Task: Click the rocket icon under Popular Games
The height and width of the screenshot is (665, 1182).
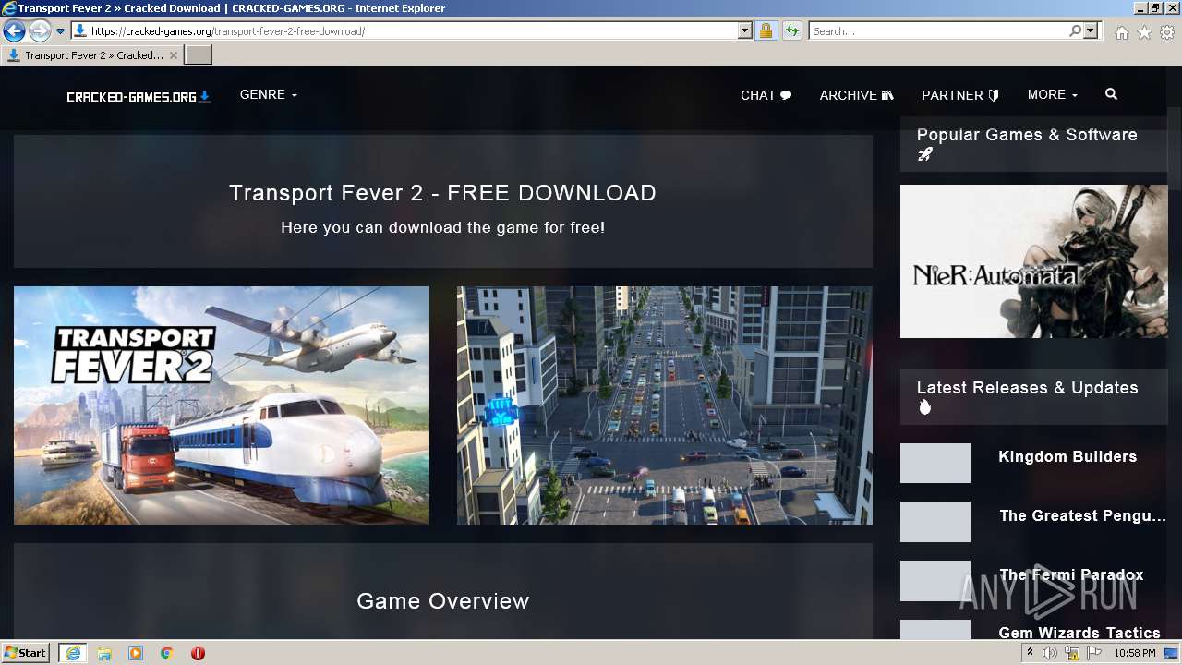Action: click(x=924, y=155)
